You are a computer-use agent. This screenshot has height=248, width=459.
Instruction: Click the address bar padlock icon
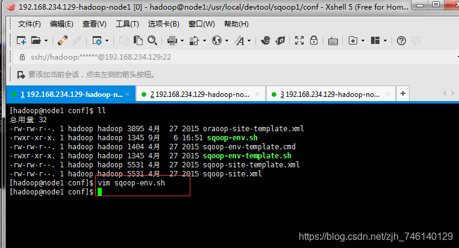[x=22, y=57]
